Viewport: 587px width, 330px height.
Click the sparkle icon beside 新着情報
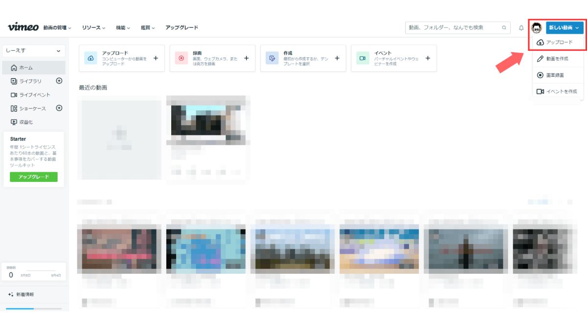coord(11,295)
